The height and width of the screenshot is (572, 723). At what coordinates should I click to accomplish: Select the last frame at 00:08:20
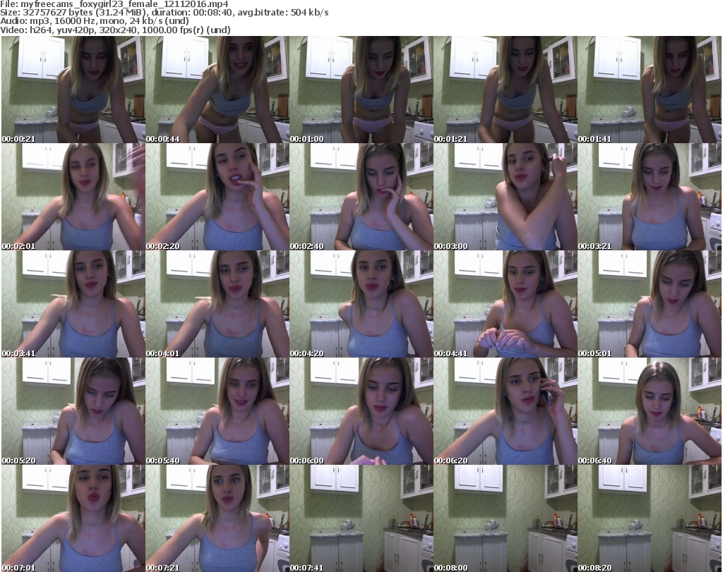coord(649,518)
